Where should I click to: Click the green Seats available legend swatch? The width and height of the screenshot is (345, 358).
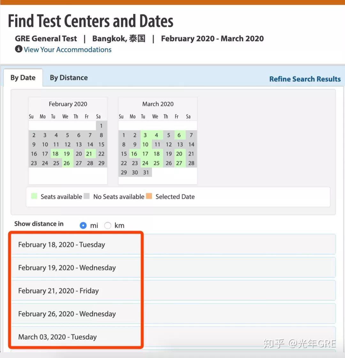[34, 196]
